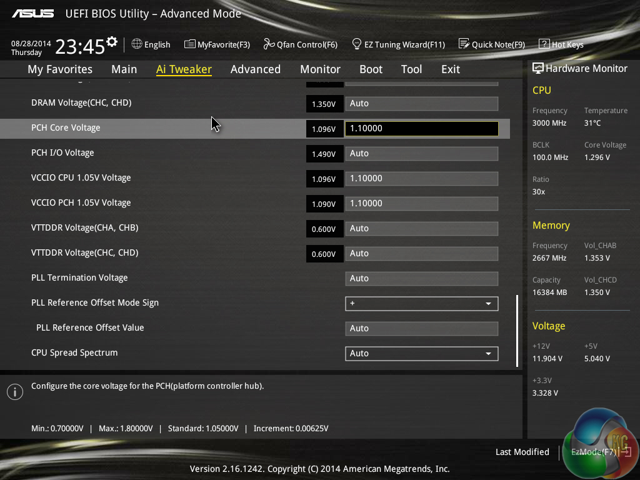Click the settings list scrollbar
Viewport: 640px width, 480px height.
[517, 331]
